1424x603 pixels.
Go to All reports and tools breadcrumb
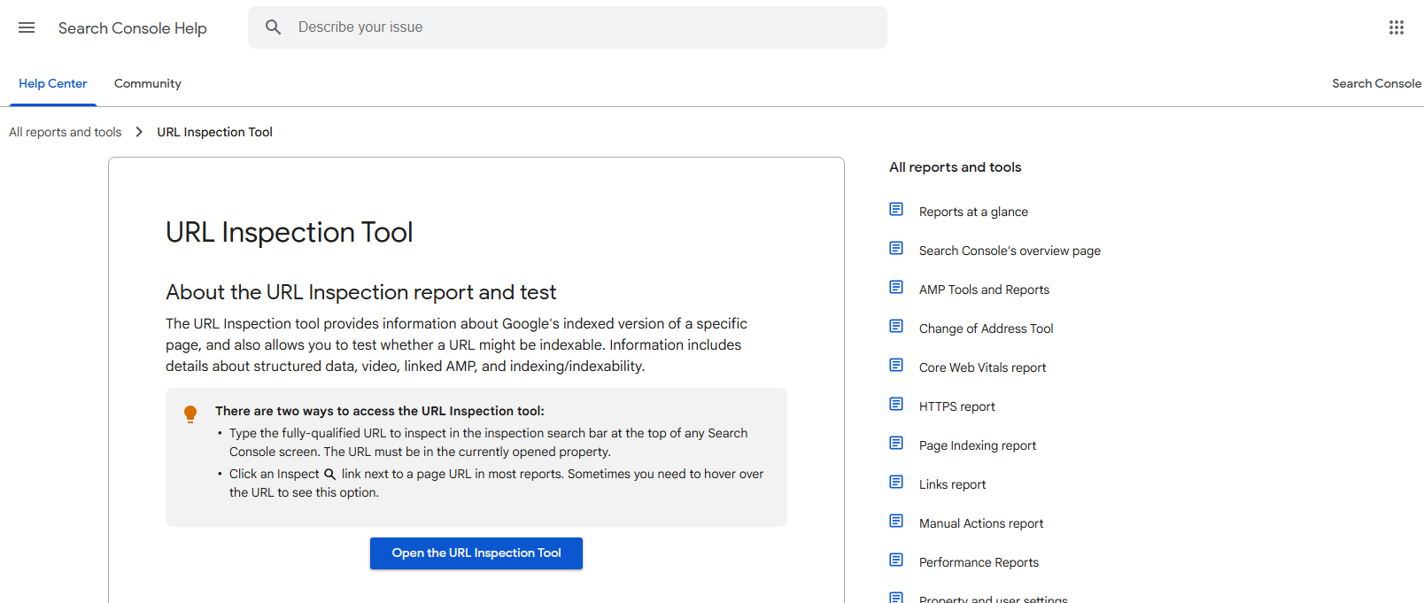[66, 132]
